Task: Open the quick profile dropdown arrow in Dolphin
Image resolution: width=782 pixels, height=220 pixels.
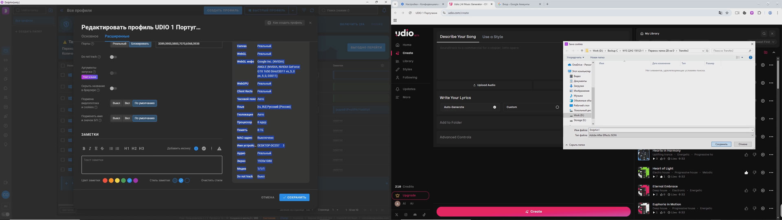Action: click(293, 10)
